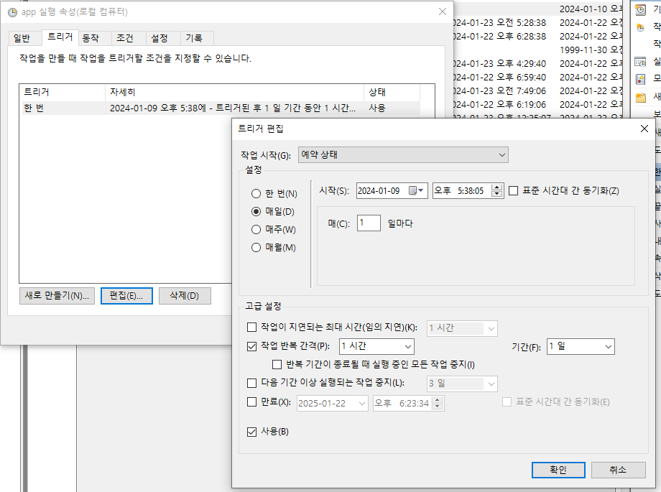Click 2024-01-22 오후 6:28:38 in background task list

[x=499, y=37]
